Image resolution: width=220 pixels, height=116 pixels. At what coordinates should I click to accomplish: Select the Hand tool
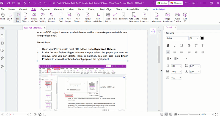2,16
